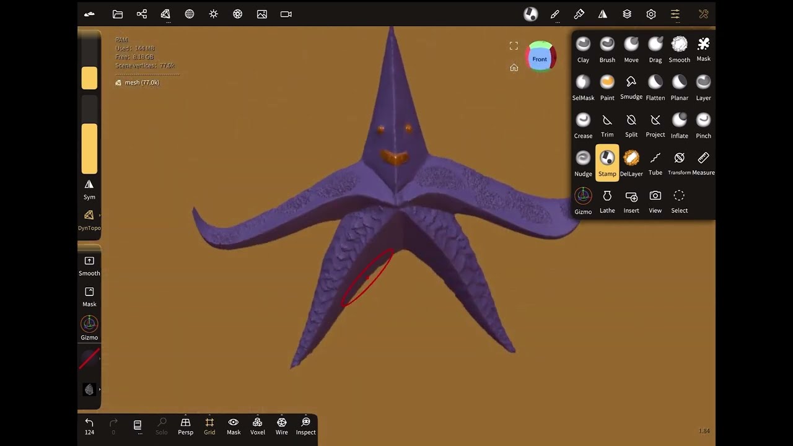Choose the Planar tool
The height and width of the screenshot is (446, 793).
[x=680, y=88]
